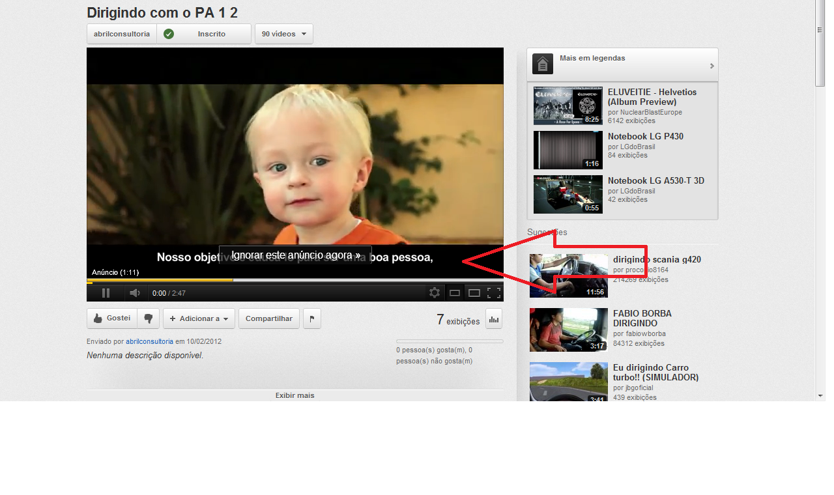Click the video progress bar
Screen dimensions: 834x495
pyautogui.click(x=295, y=281)
